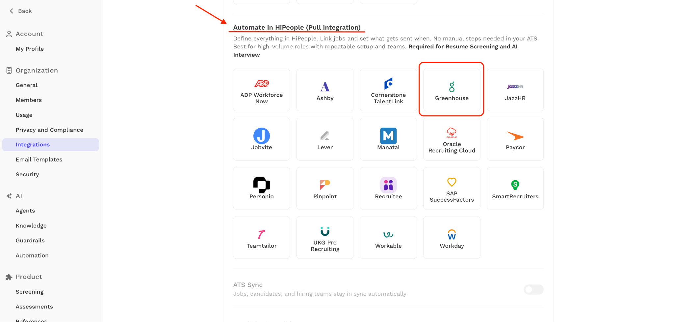This screenshot has width=674, height=322.
Task: Select the SmartRecruiters card label
Action: [x=515, y=196]
